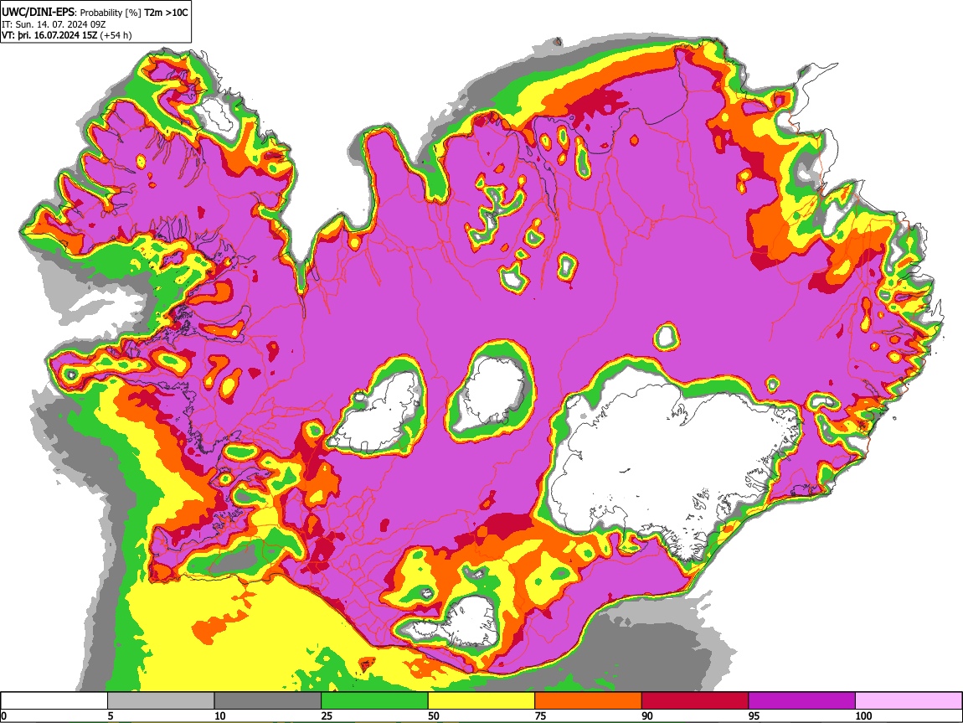This screenshot has width=963, height=723.
Task: Select the green 25–50 legend swatch
Action: click(374, 701)
